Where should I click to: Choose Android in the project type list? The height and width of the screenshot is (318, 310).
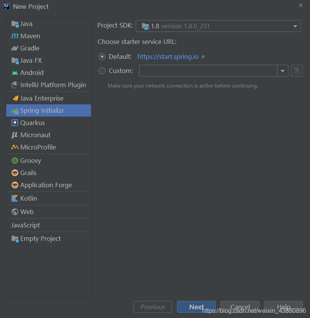49,73
